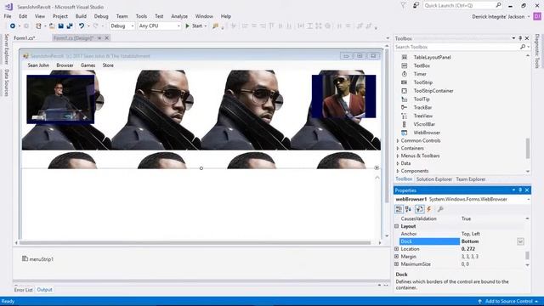
Task: Switch to the Form1.cs code tab
Action: click(25, 38)
